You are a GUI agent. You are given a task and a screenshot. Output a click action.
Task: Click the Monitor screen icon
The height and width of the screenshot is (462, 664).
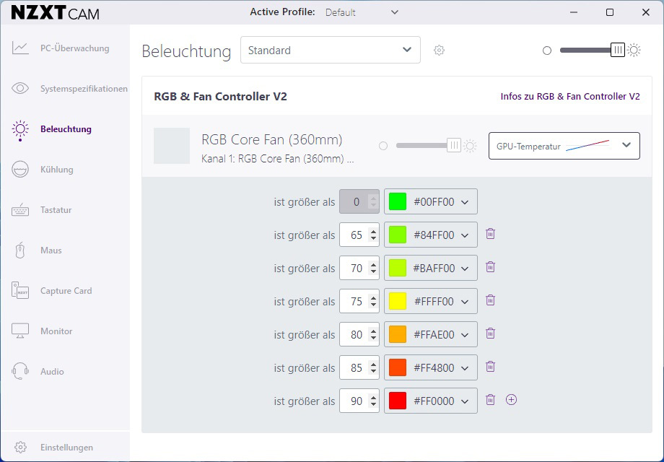[x=20, y=331]
